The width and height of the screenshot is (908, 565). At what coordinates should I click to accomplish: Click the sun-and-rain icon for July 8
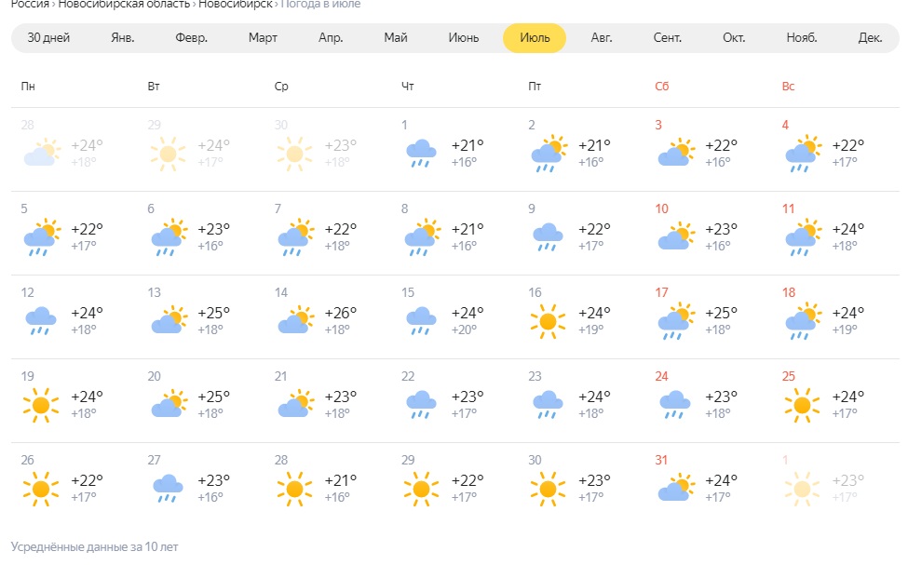[x=421, y=236]
